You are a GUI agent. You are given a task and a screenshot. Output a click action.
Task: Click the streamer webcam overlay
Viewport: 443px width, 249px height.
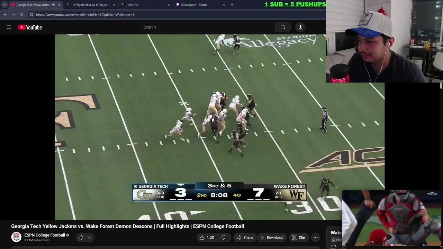point(385,41)
